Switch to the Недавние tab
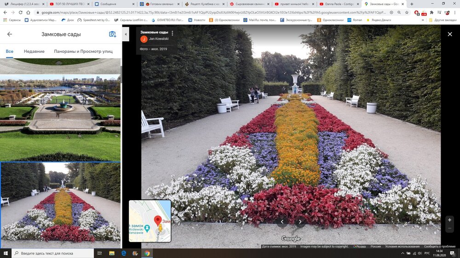Screen dimensions: 460x258 tap(34, 51)
